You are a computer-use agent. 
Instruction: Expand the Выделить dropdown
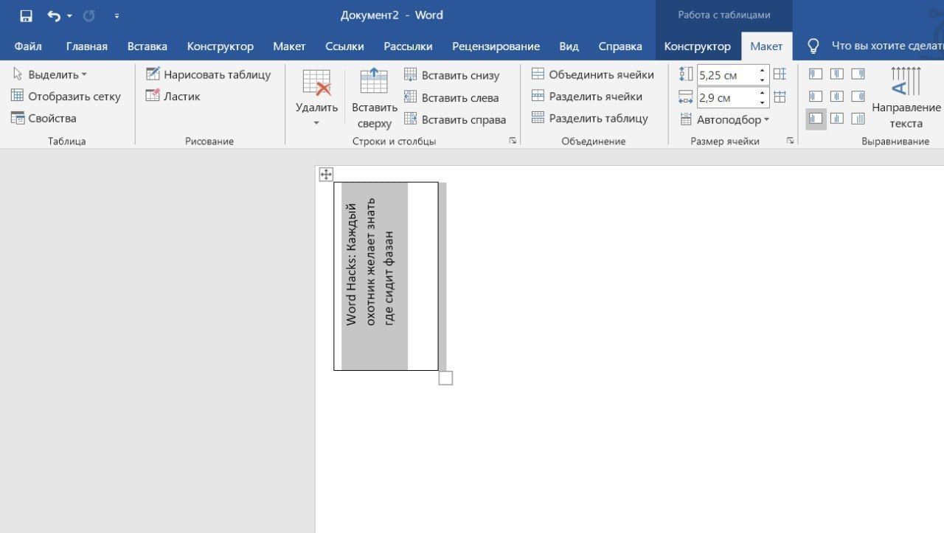[x=49, y=74]
